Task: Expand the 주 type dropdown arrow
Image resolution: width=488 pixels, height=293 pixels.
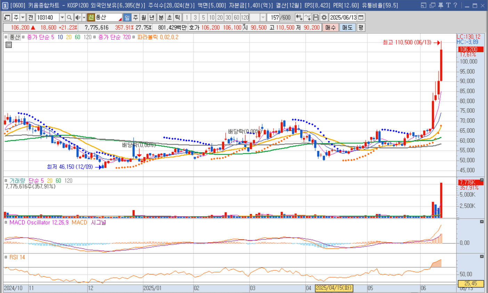Action: [23, 17]
